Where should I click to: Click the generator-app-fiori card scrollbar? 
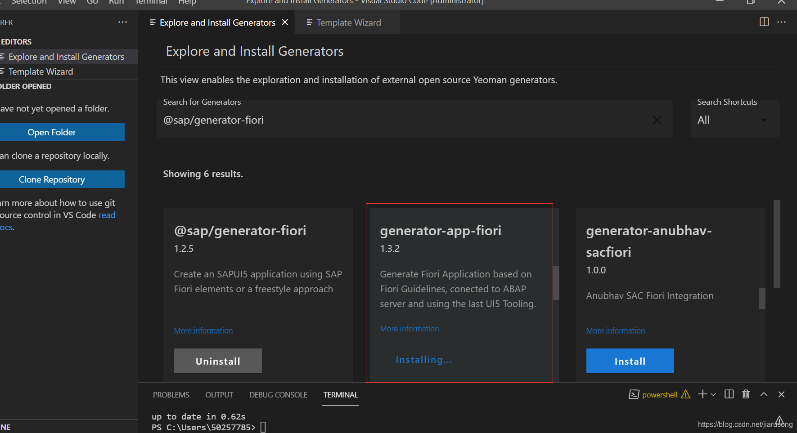pyautogui.click(x=556, y=283)
